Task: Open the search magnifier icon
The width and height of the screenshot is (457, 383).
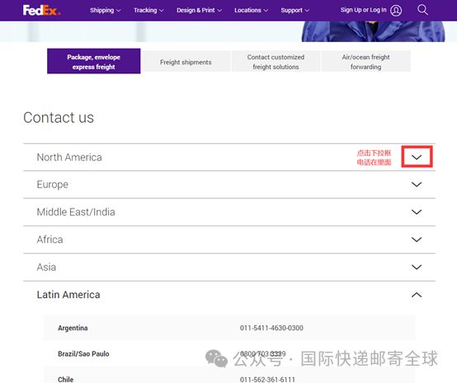Action: [422, 10]
